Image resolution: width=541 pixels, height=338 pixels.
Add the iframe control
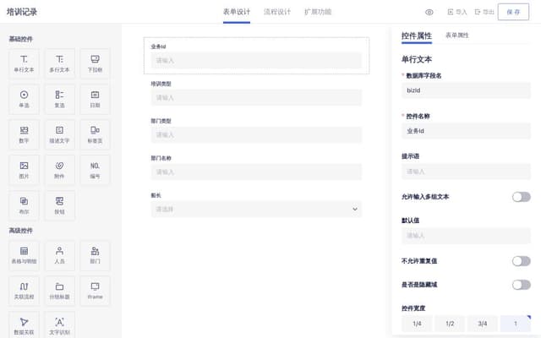pyautogui.click(x=95, y=291)
